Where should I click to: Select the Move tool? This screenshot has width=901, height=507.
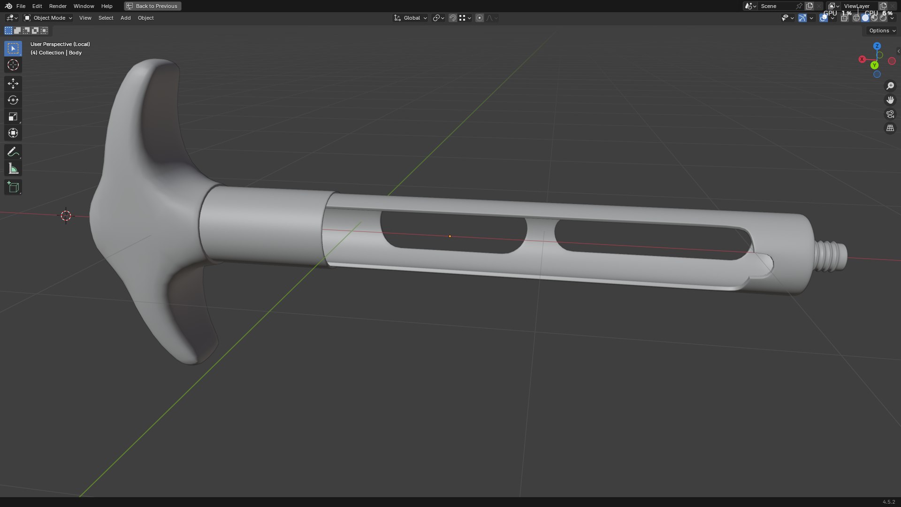pos(13,84)
